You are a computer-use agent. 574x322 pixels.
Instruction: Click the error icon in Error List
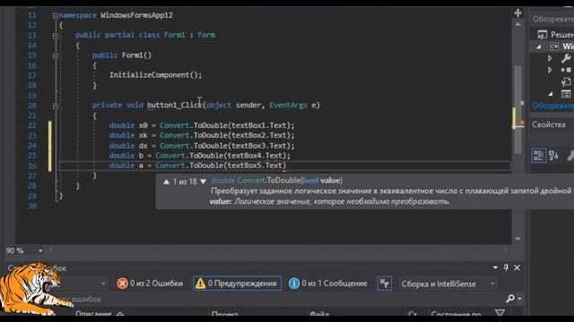point(122,284)
